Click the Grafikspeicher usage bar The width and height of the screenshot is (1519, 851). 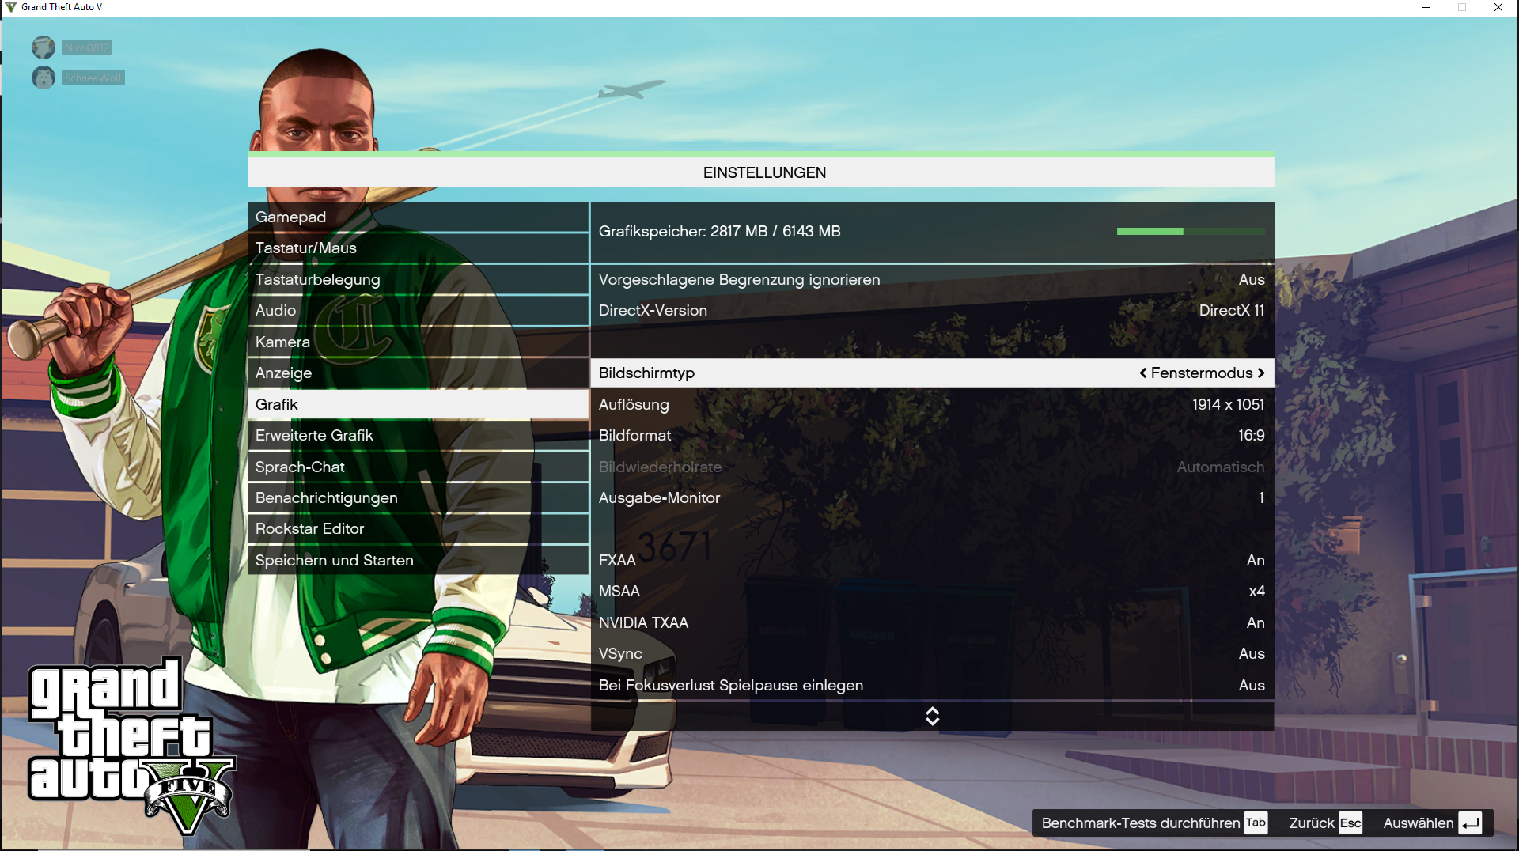1191,232
